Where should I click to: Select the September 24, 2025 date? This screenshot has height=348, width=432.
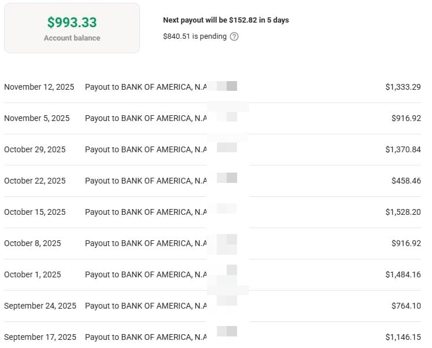tap(40, 306)
